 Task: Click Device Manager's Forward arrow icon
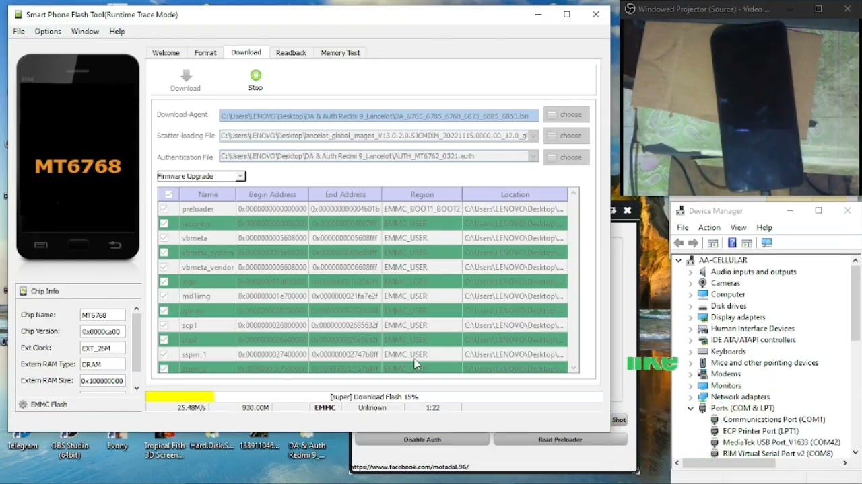[x=693, y=243]
